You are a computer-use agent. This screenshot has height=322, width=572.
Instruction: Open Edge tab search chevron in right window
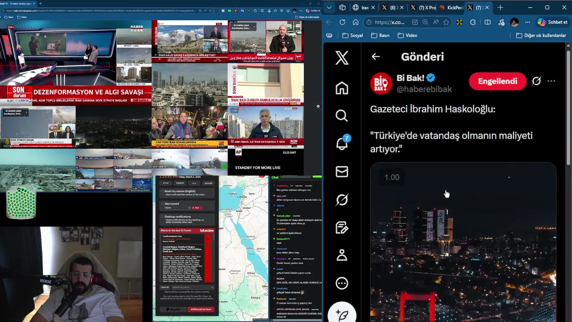329,8
